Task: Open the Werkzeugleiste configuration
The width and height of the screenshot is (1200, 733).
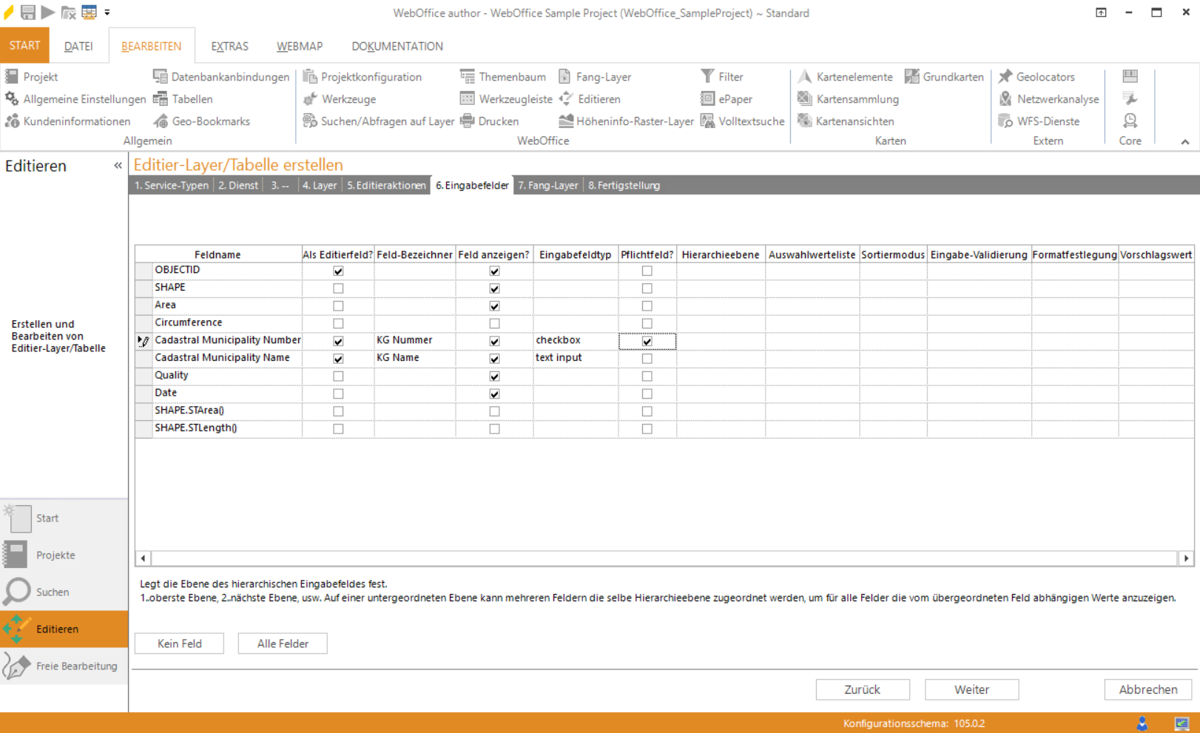Action: [516, 98]
